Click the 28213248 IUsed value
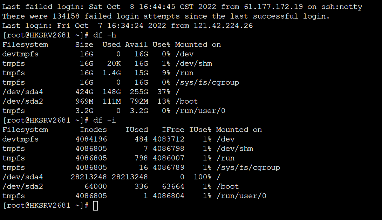This screenshot has width=382, height=220. (130, 177)
